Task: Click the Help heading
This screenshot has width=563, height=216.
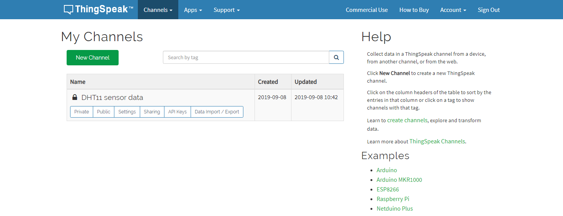Action: click(x=376, y=37)
